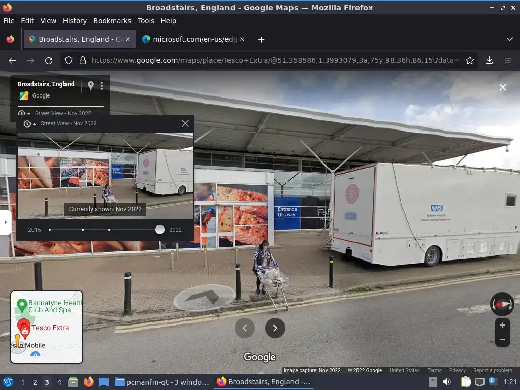The height and width of the screenshot is (390, 520).
Task: Open the History menu
Action: [x=75, y=21]
